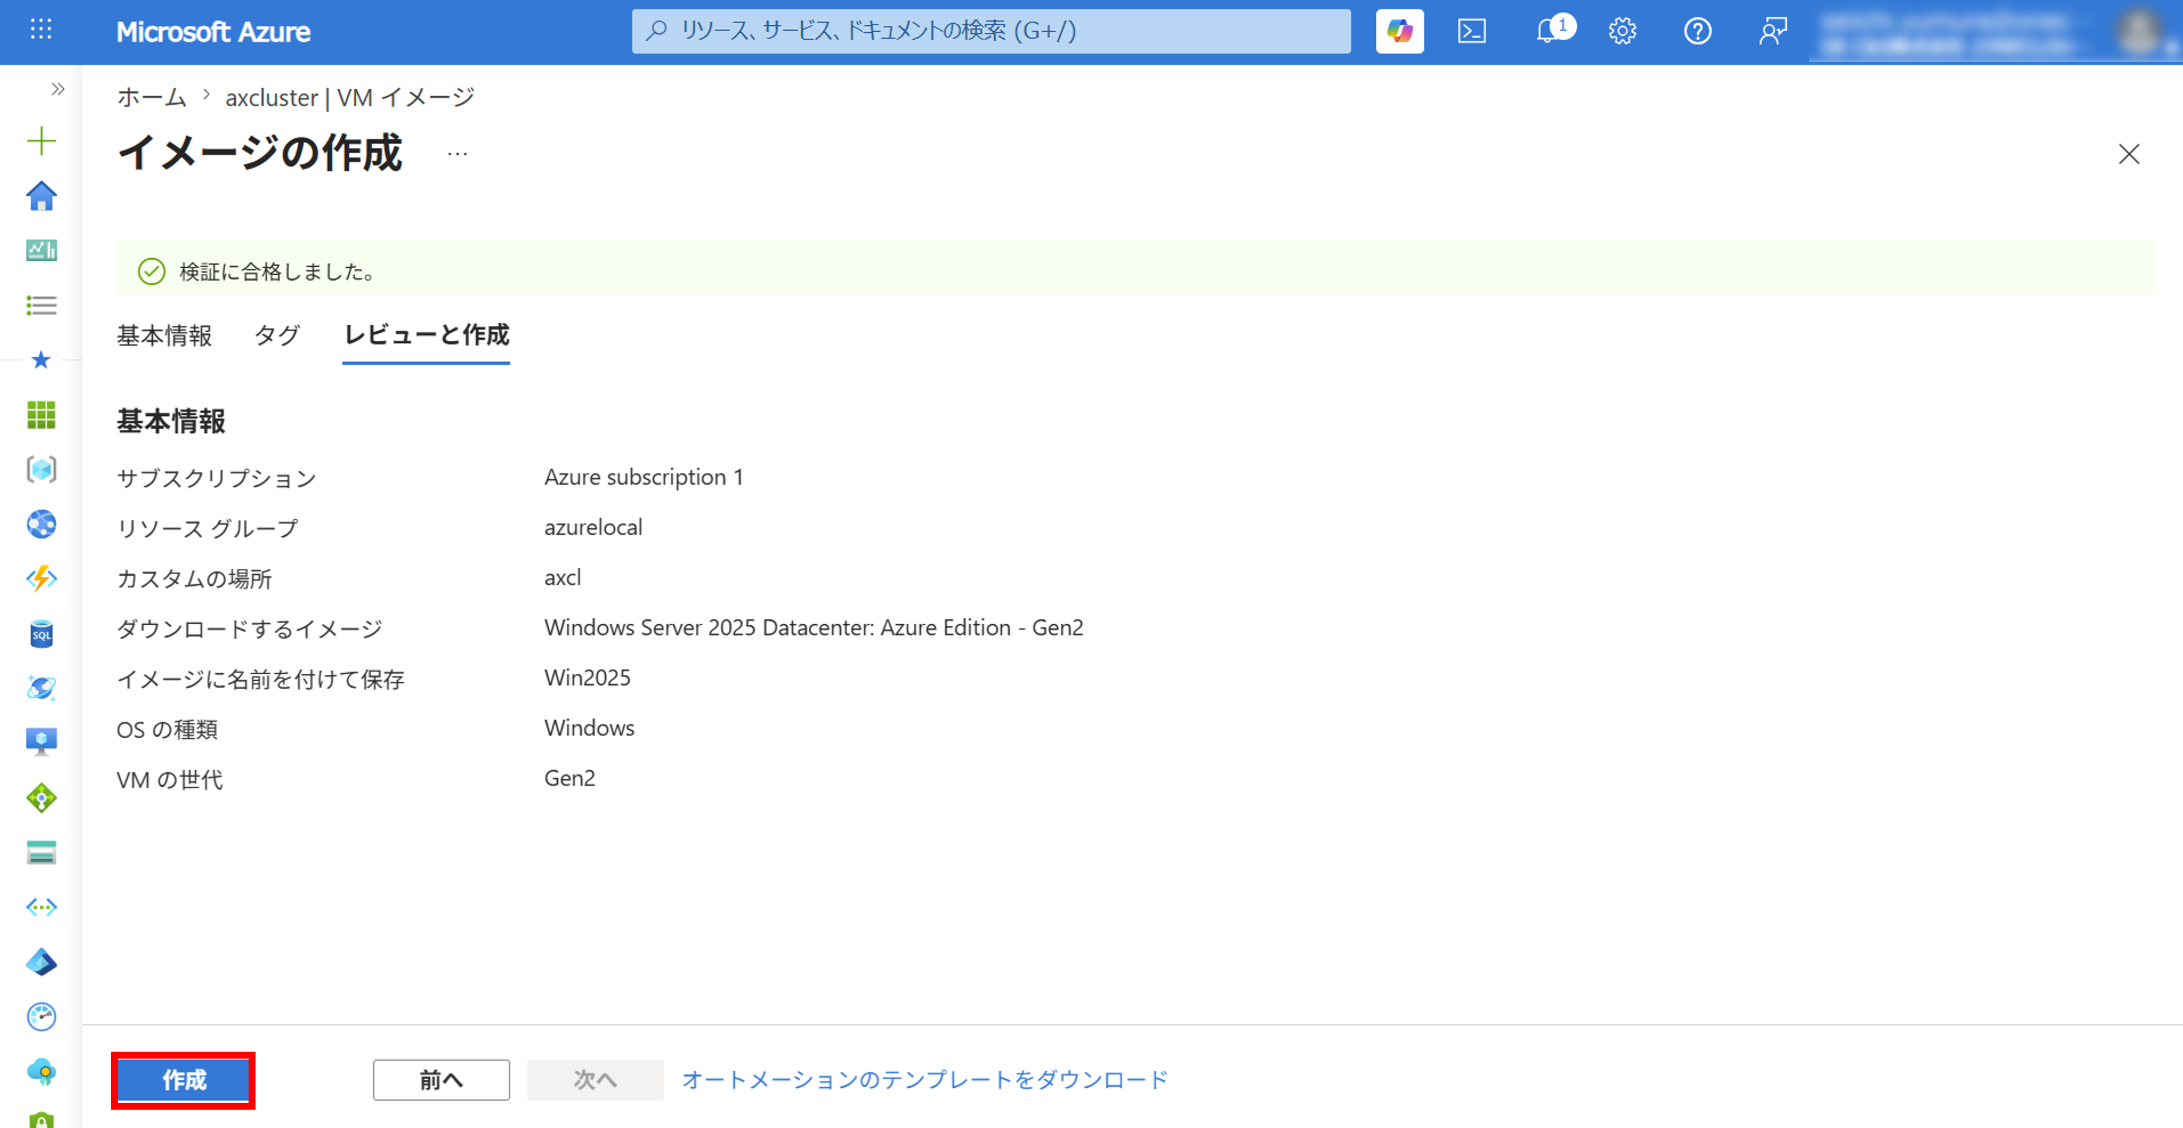Open Copilot from the top bar
The height and width of the screenshot is (1128, 2183).
tap(1399, 31)
